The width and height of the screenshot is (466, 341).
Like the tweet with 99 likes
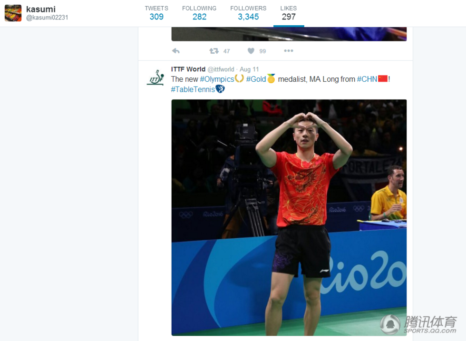(251, 51)
